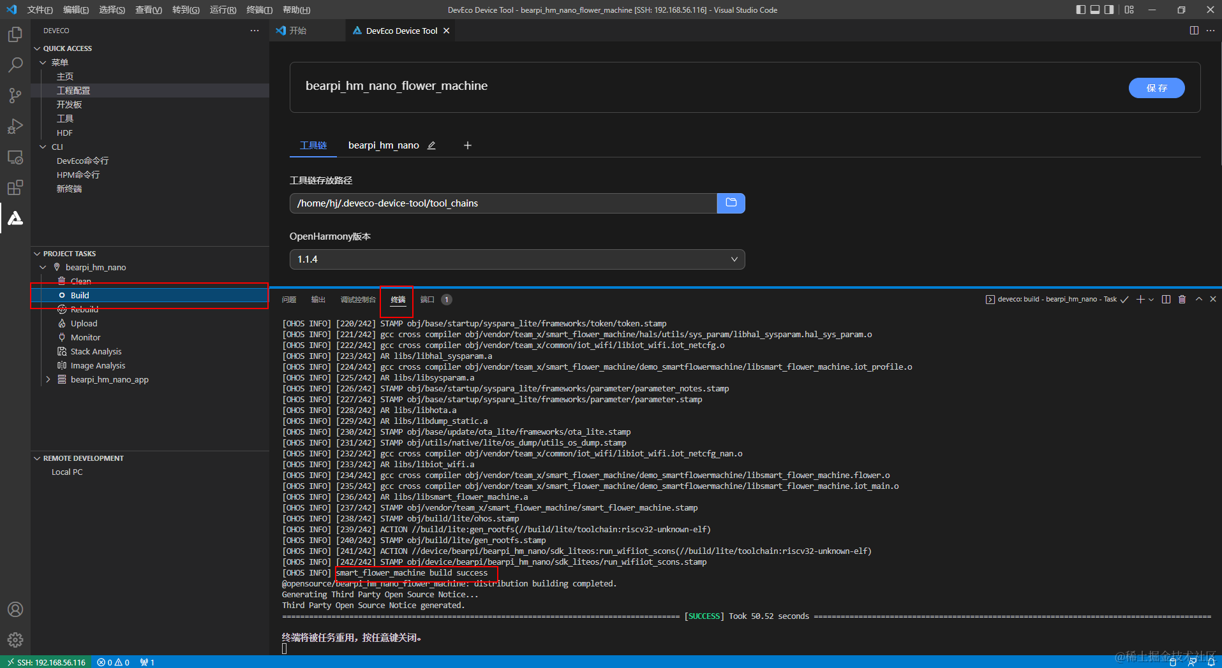This screenshot has width=1222, height=668.
Task: Open Manage settings gear in activity bar
Action: 15,639
